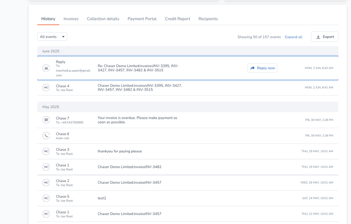Click the download icon in Export button
This screenshot has width=351, height=224.
click(x=318, y=37)
